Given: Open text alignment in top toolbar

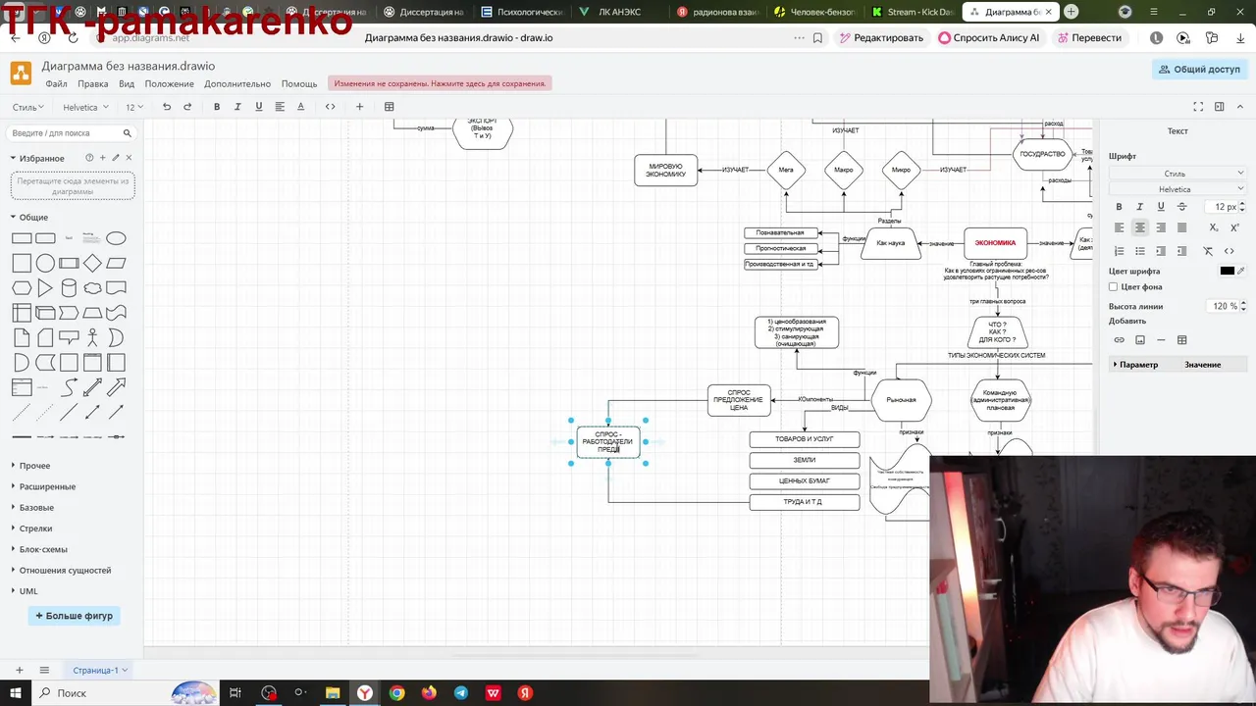Looking at the screenshot, I should (x=280, y=107).
